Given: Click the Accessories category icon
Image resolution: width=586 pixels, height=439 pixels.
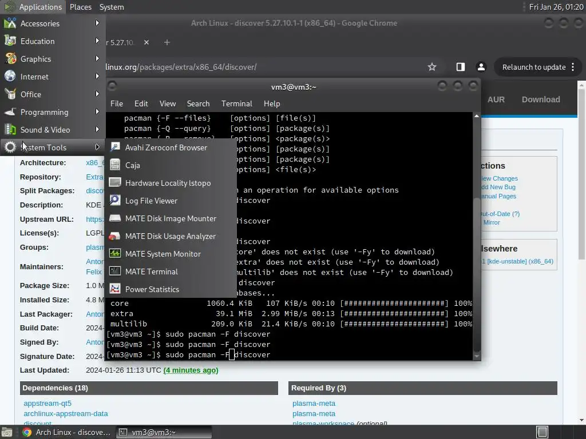Looking at the screenshot, I should 10,23.
